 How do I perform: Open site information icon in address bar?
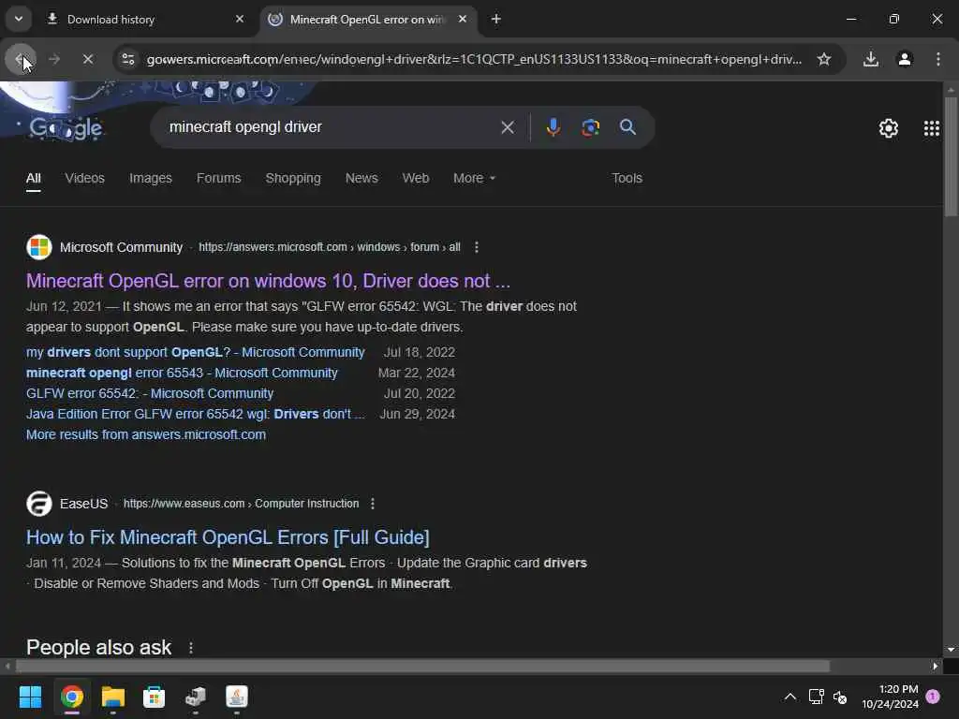pyautogui.click(x=127, y=59)
